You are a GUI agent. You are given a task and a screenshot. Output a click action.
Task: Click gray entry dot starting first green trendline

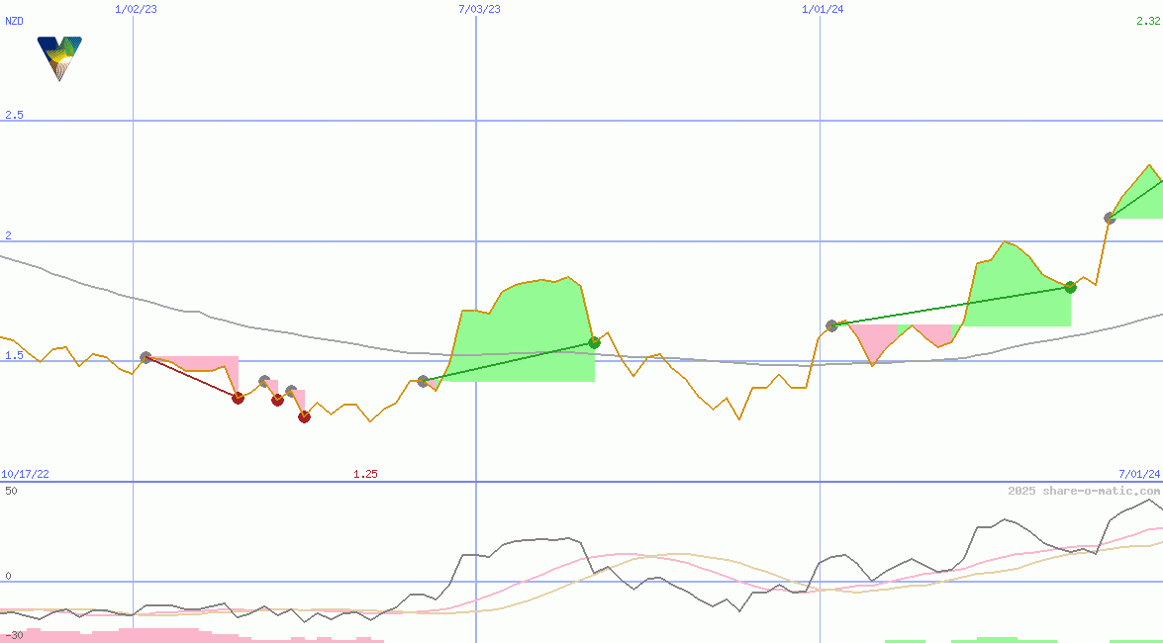(x=423, y=381)
